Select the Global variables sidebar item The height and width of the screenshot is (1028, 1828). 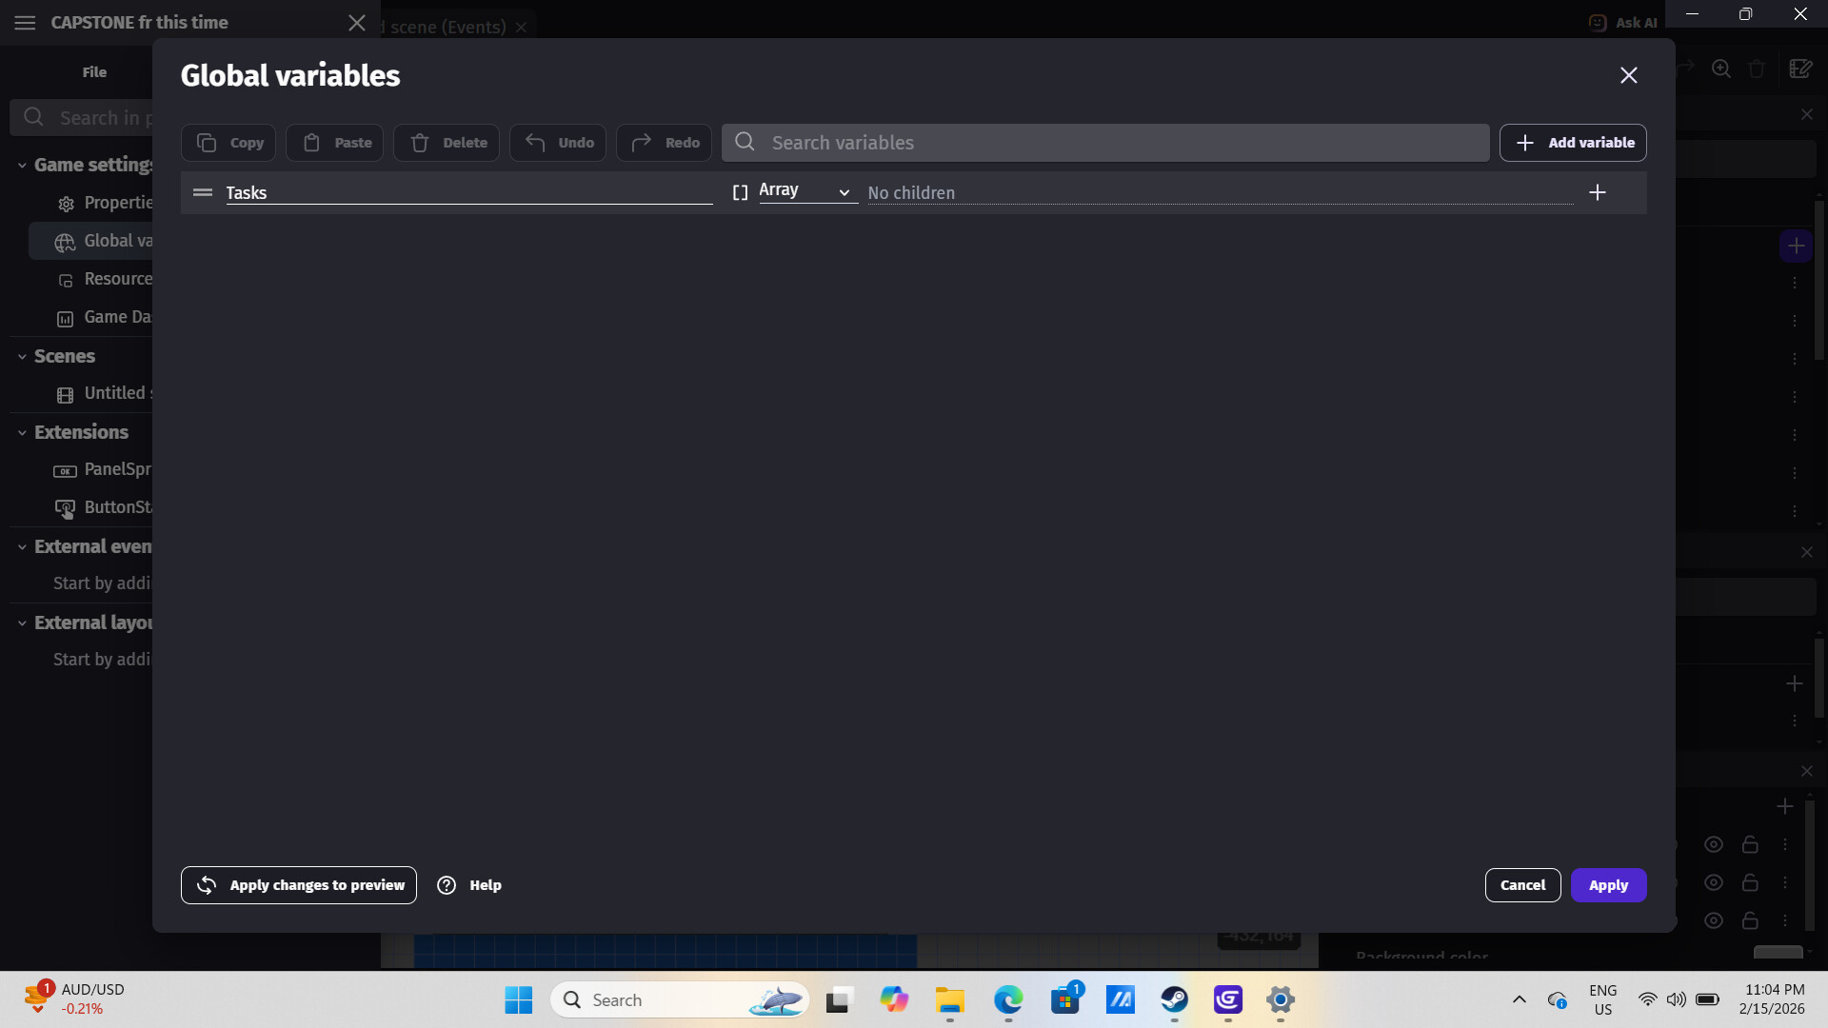coord(105,242)
